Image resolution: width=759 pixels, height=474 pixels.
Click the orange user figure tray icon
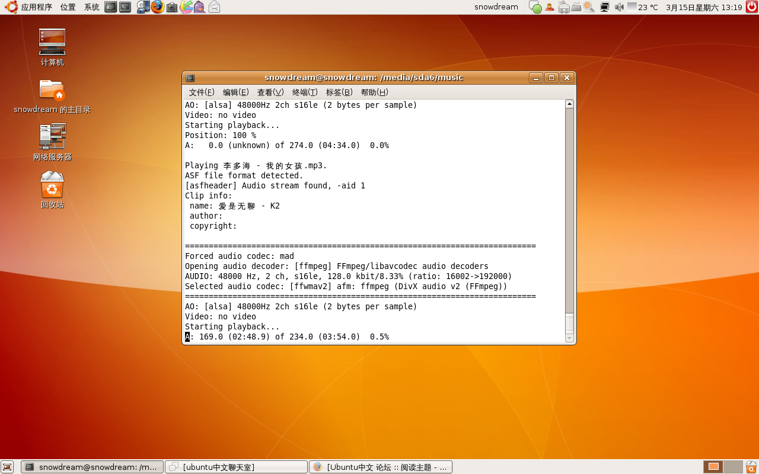[550, 7]
